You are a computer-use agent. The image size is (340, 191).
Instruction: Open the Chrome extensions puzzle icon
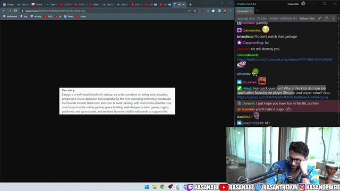pyautogui.click(x=214, y=11)
